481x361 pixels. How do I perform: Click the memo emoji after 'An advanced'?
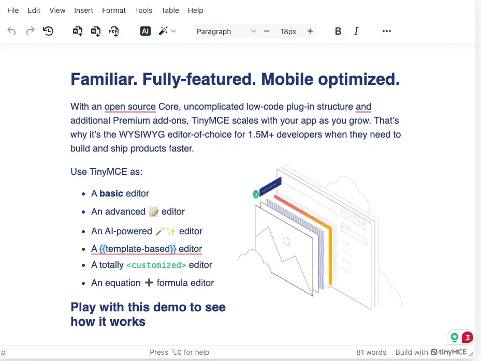pos(154,212)
